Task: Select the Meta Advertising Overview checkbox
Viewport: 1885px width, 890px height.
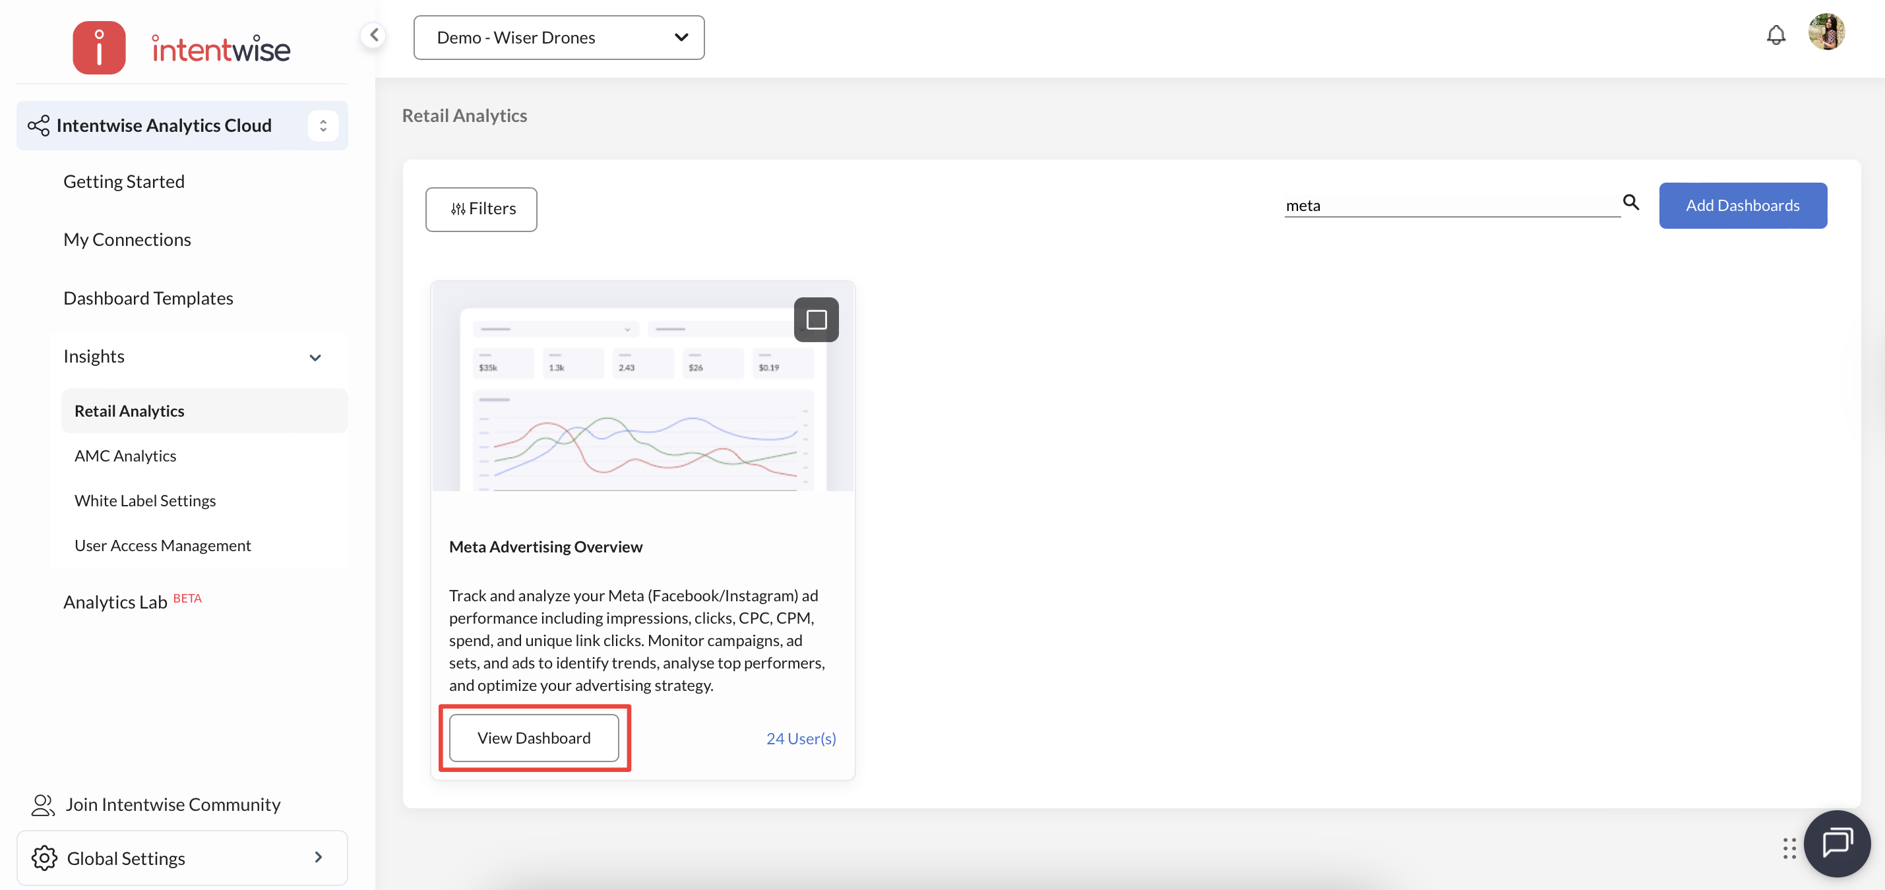Action: (816, 320)
